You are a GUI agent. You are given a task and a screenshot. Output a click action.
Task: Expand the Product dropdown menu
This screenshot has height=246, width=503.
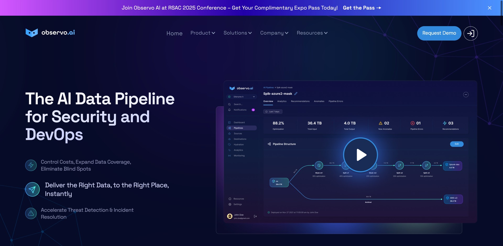point(203,33)
